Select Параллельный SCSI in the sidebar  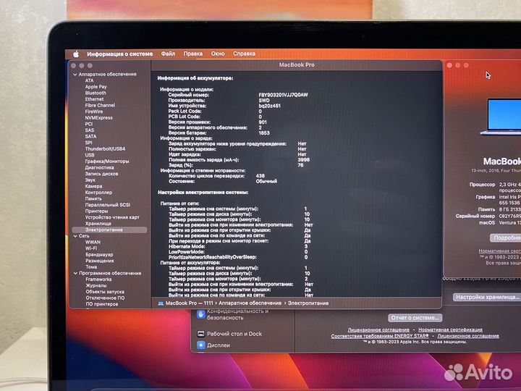coord(108,205)
